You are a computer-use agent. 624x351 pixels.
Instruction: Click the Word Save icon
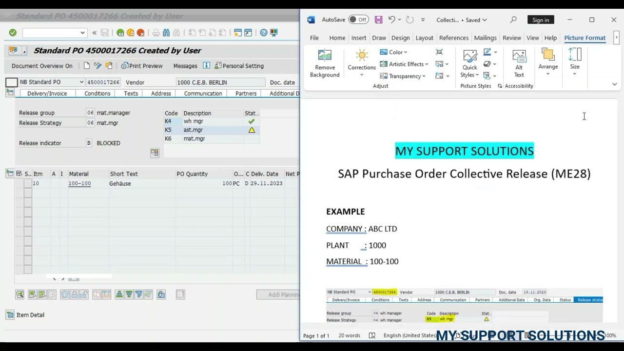coord(378,20)
